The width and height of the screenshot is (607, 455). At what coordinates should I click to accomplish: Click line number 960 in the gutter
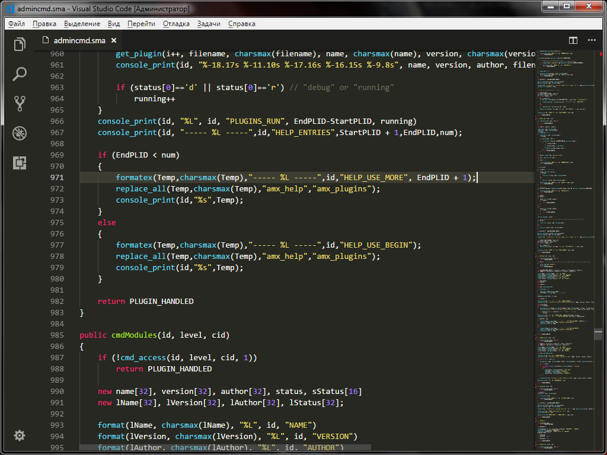[x=57, y=54]
